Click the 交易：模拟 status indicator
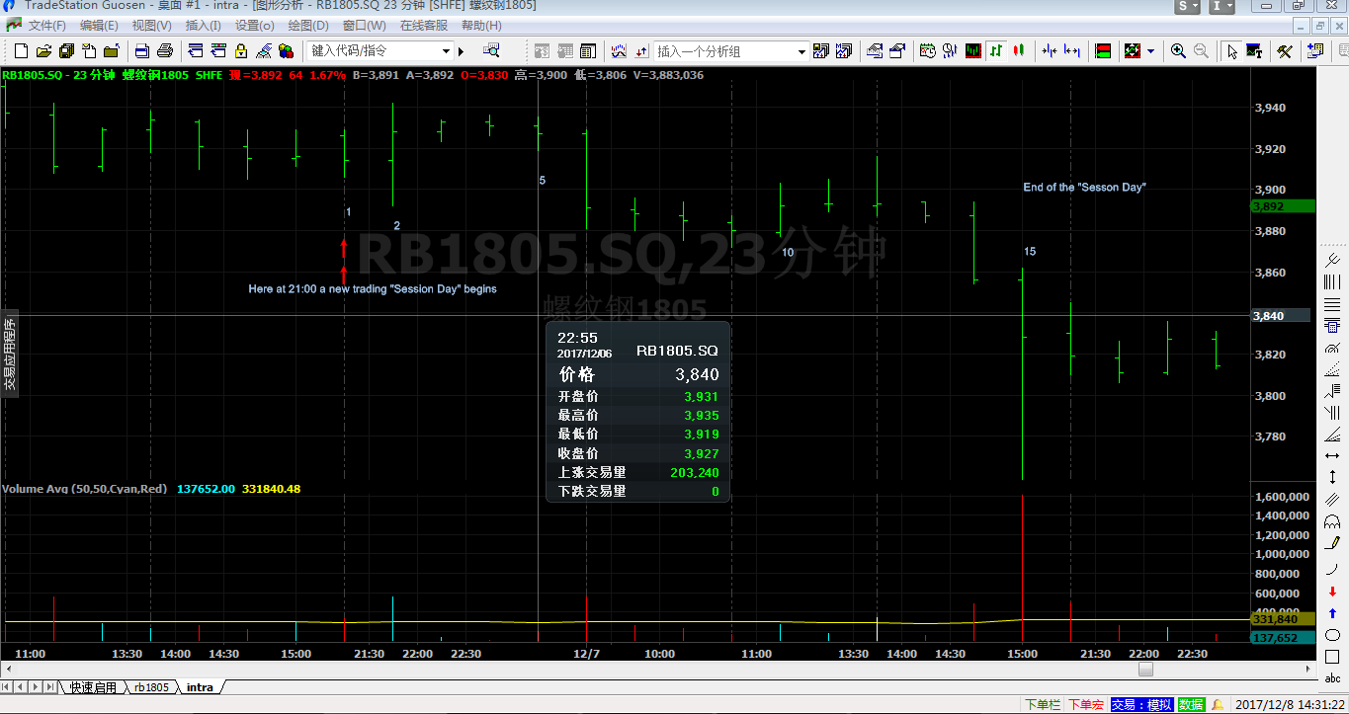The image size is (1349, 714). [1141, 705]
